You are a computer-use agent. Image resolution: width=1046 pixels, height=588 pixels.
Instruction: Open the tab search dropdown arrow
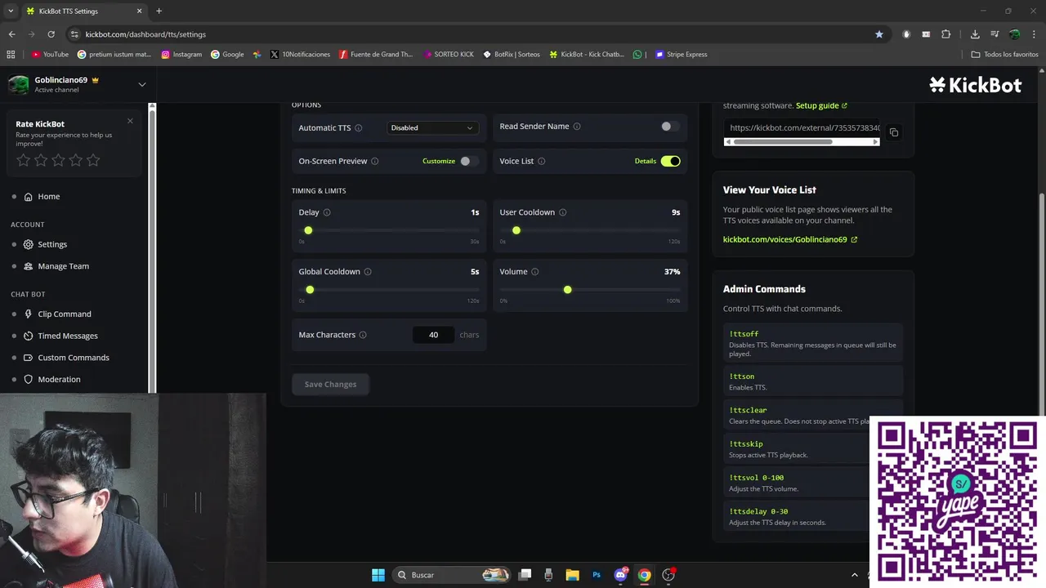click(x=11, y=11)
